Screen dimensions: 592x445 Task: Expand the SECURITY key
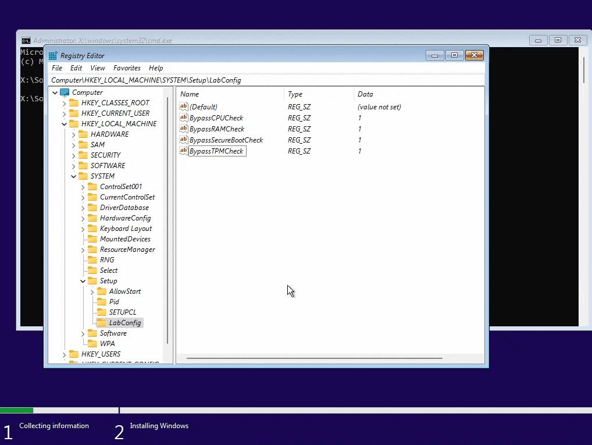tap(74, 156)
